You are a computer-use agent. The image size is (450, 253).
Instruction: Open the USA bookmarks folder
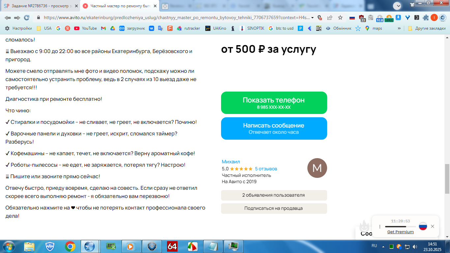pyautogui.click(x=44, y=28)
